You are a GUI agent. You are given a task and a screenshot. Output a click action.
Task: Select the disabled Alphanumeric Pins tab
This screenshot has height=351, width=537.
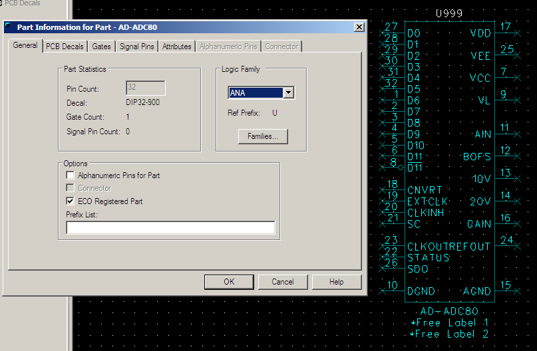228,47
